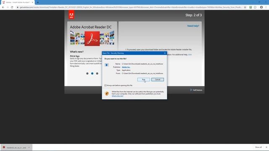The width and height of the screenshot is (269, 151).
Task: Click the 'Step: 2 of 3' text
Action: [193, 15]
